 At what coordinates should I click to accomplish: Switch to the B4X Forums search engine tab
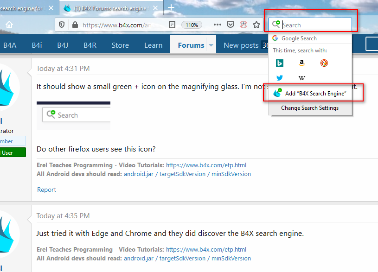click(111, 8)
